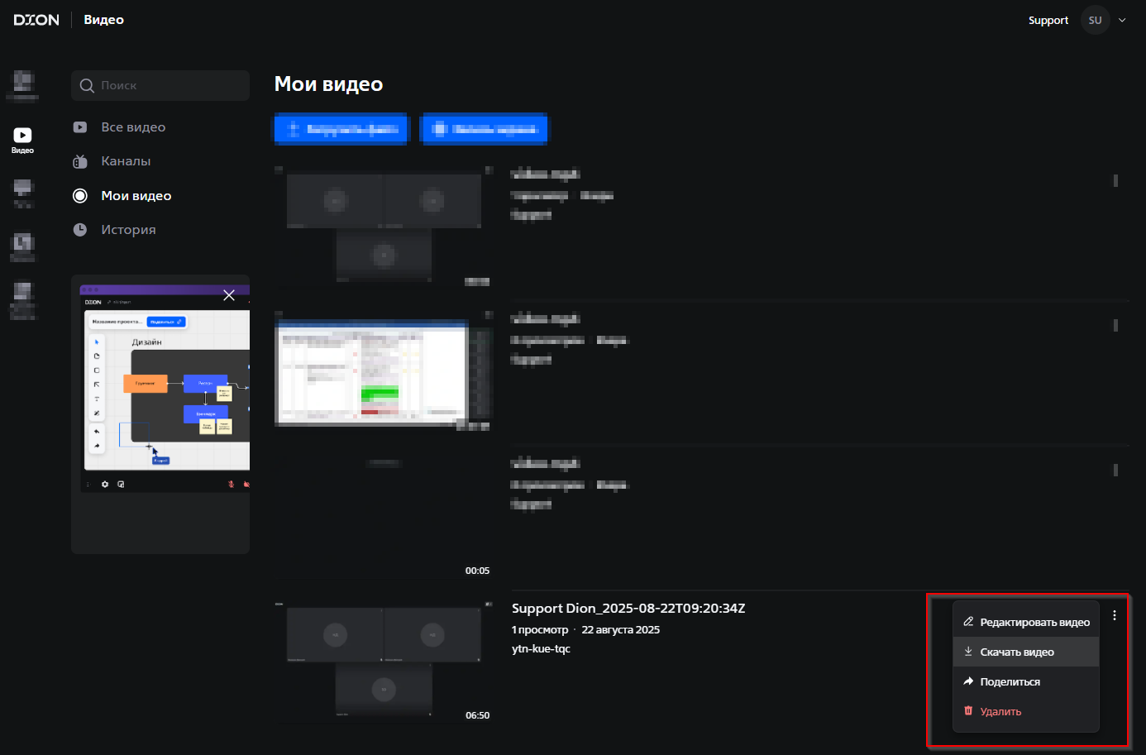Viewport: 1146px width, 755px height.
Task: Click the DION logo
Action: tap(36, 20)
